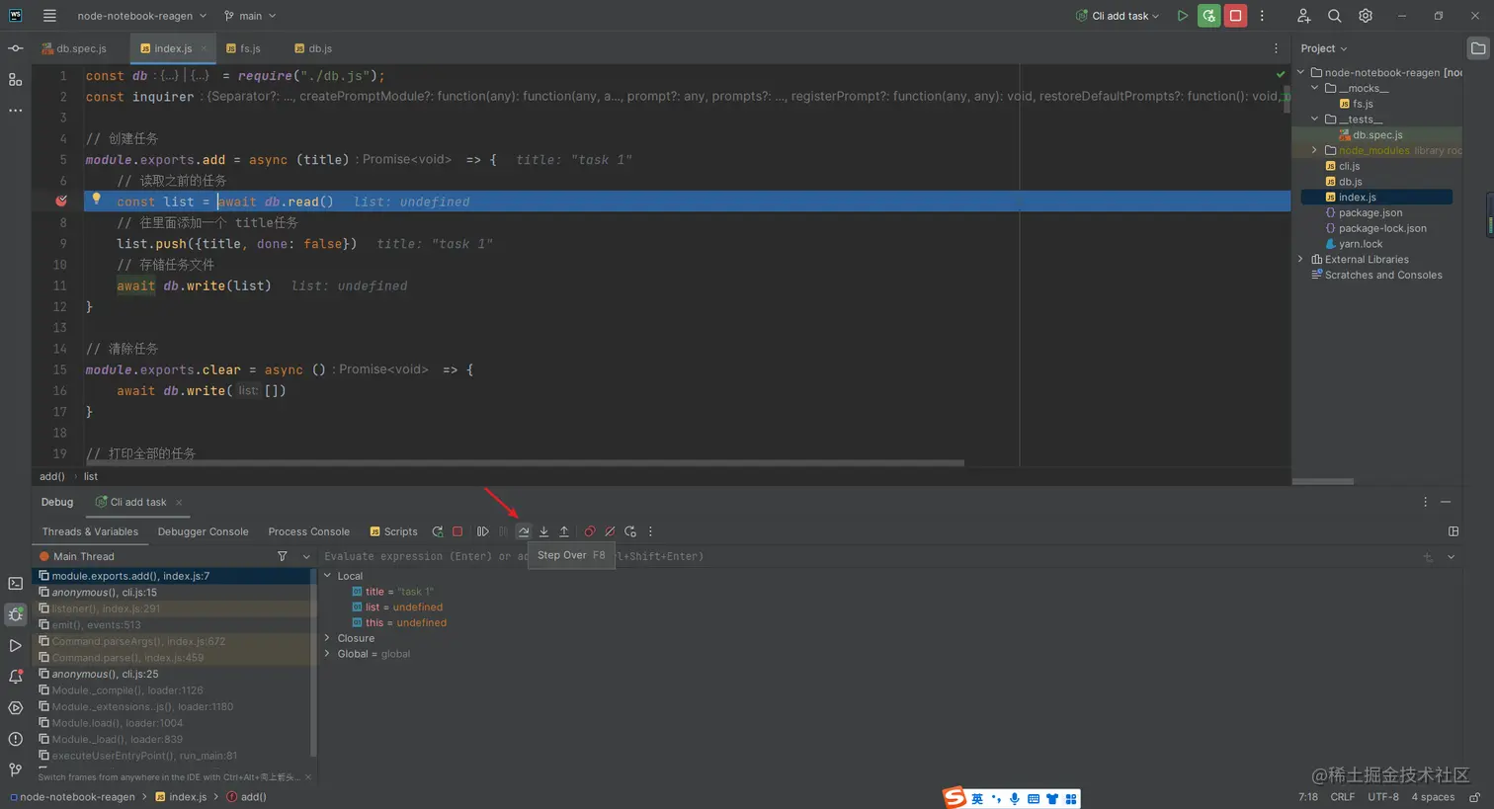Open the Commit tool window
Image resolution: width=1494 pixels, height=809 pixels.
tap(16, 48)
